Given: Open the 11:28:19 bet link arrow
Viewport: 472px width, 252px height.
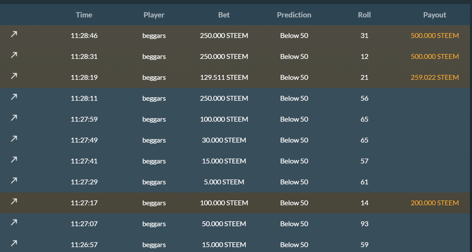Looking at the screenshot, I should tap(14, 76).
